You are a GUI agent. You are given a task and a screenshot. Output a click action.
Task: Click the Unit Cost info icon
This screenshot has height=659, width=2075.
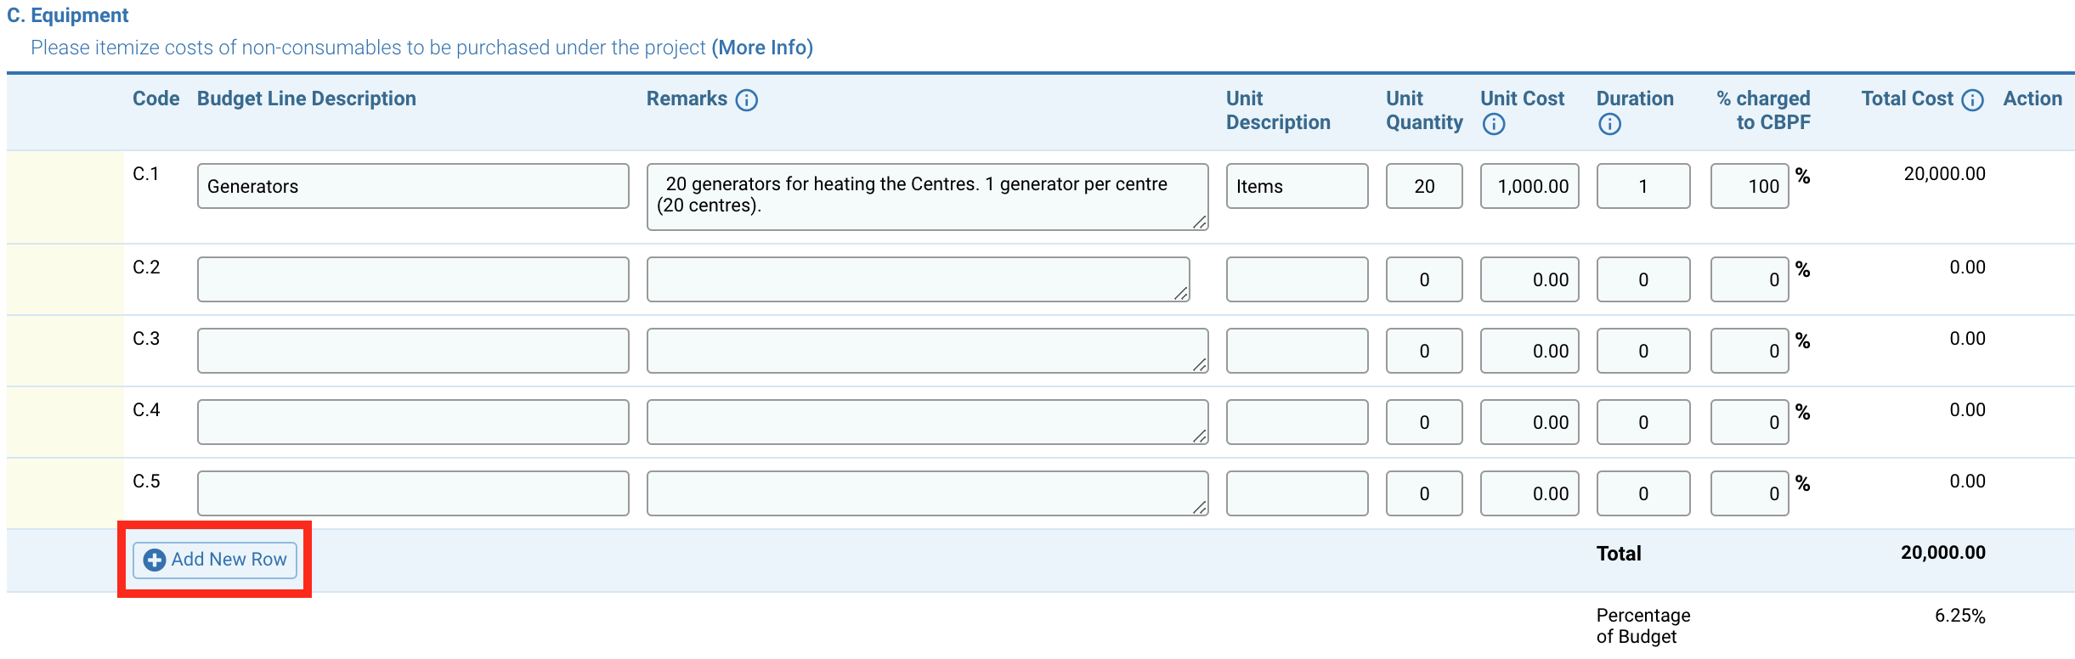(1494, 124)
